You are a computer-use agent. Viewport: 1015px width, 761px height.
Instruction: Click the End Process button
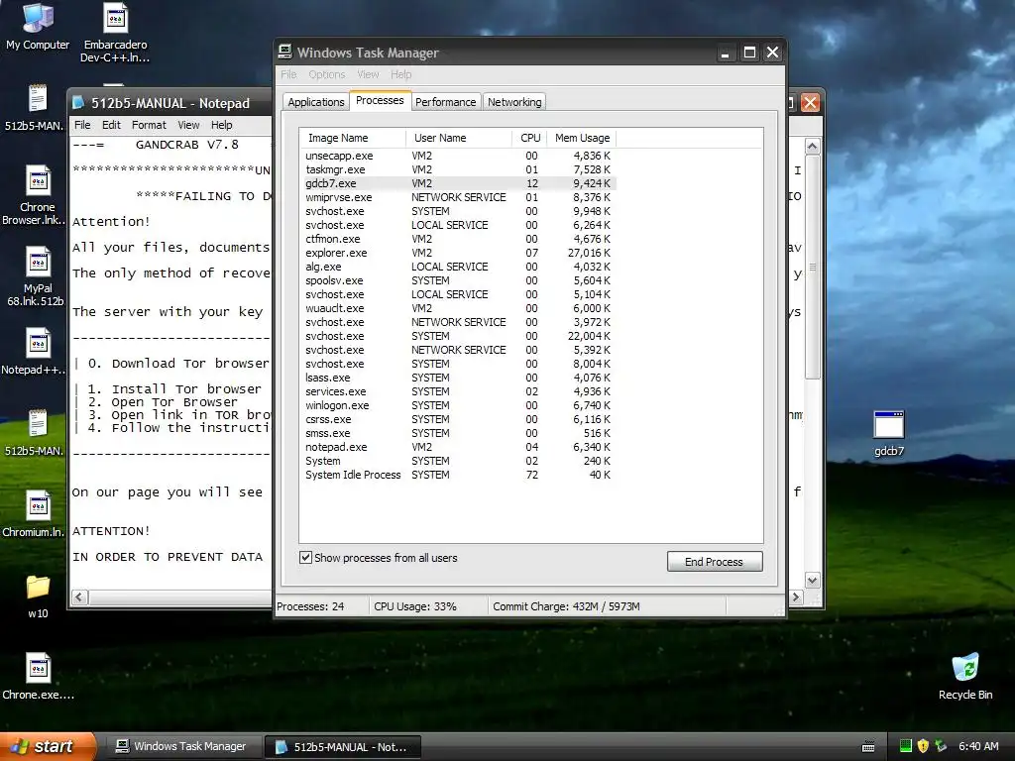[x=715, y=561]
